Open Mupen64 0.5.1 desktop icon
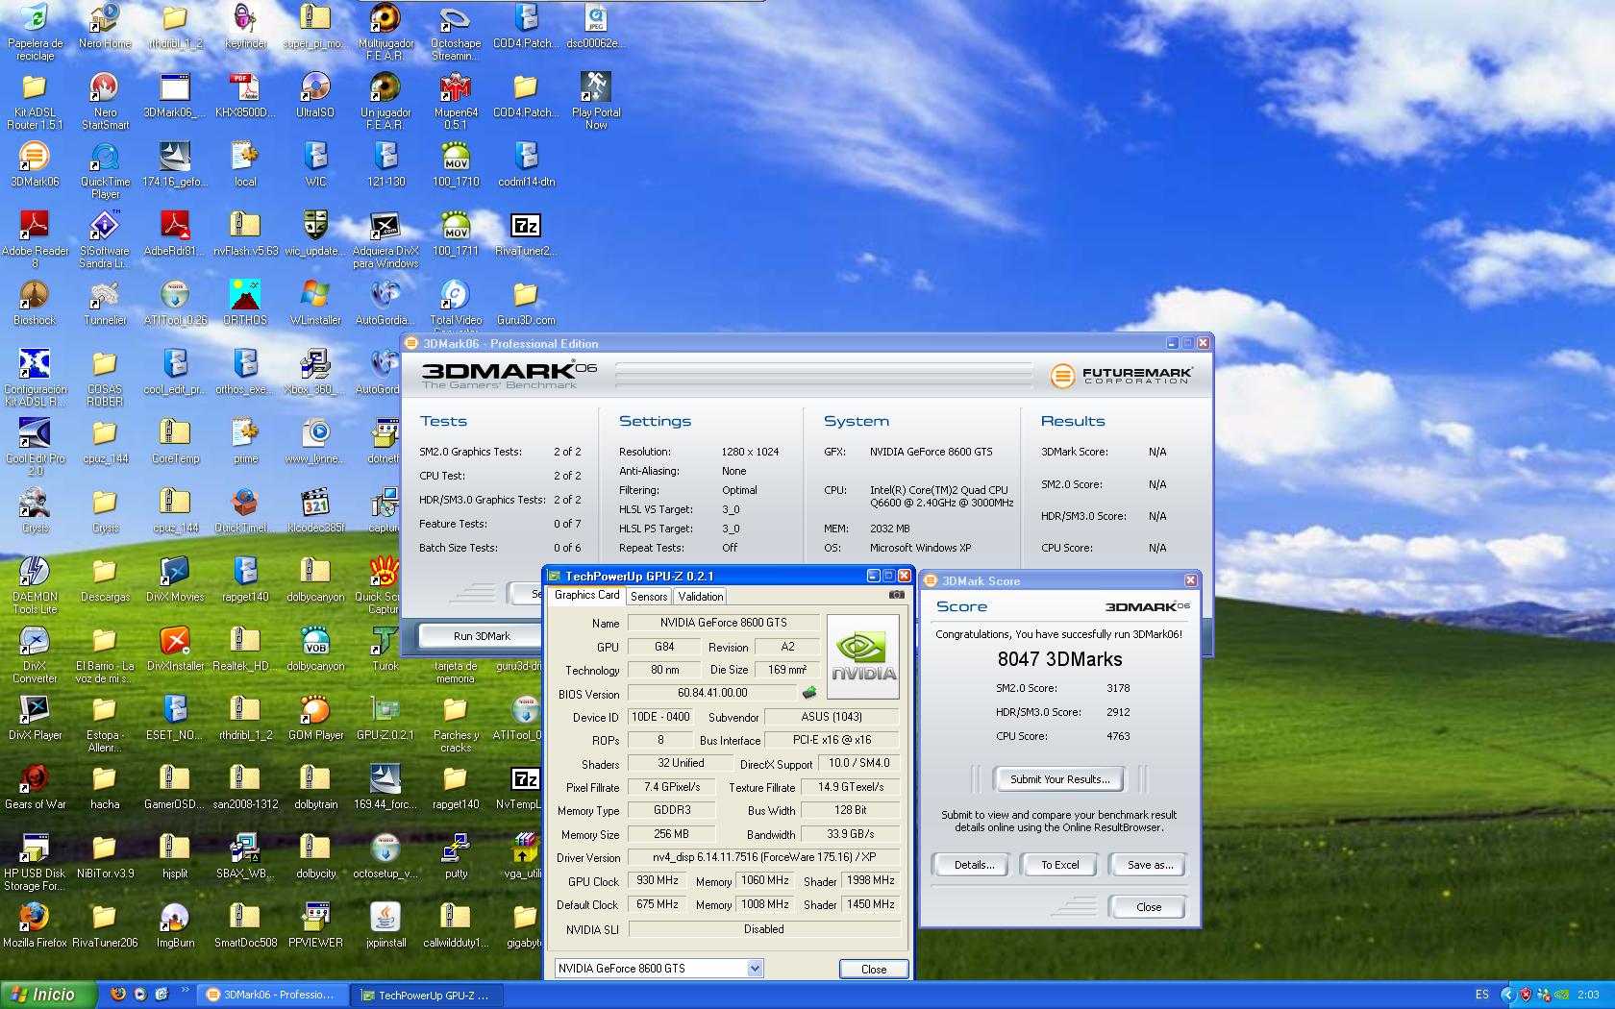Image resolution: width=1615 pixels, height=1009 pixels. pyautogui.click(x=456, y=100)
